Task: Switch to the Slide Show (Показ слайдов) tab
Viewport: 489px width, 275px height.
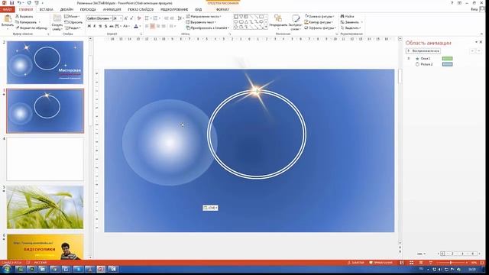Action: [141, 9]
